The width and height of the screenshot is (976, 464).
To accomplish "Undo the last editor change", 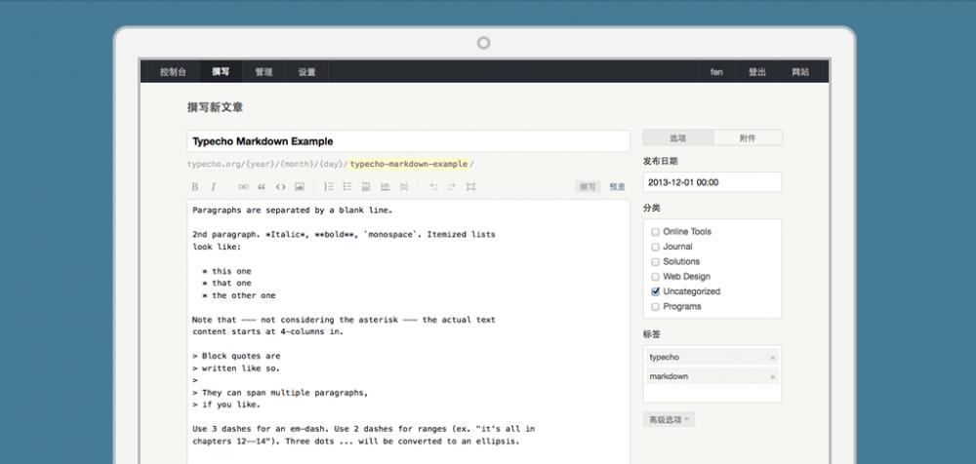I will click(x=434, y=186).
